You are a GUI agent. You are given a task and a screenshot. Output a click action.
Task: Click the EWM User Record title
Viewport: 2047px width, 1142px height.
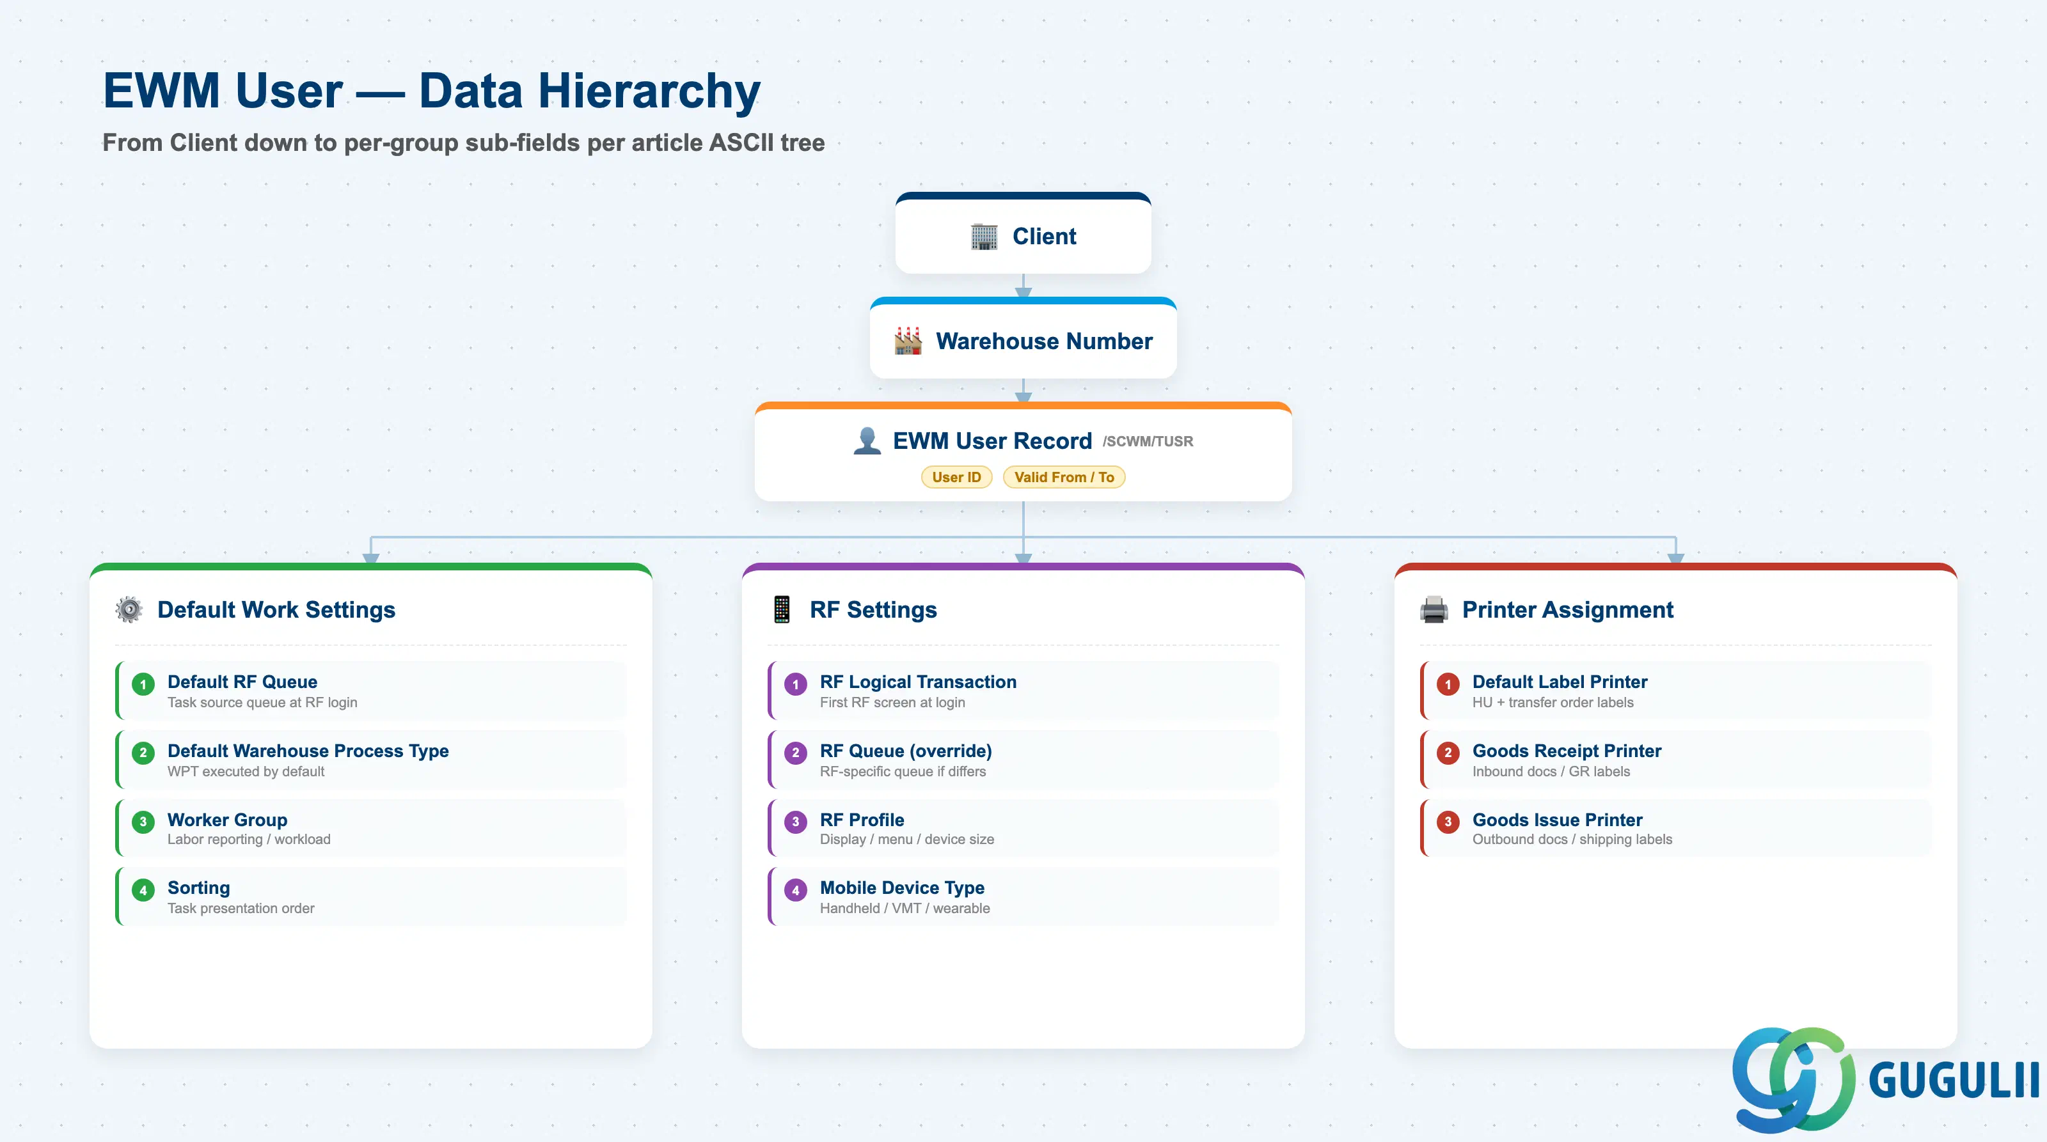click(993, 441)
